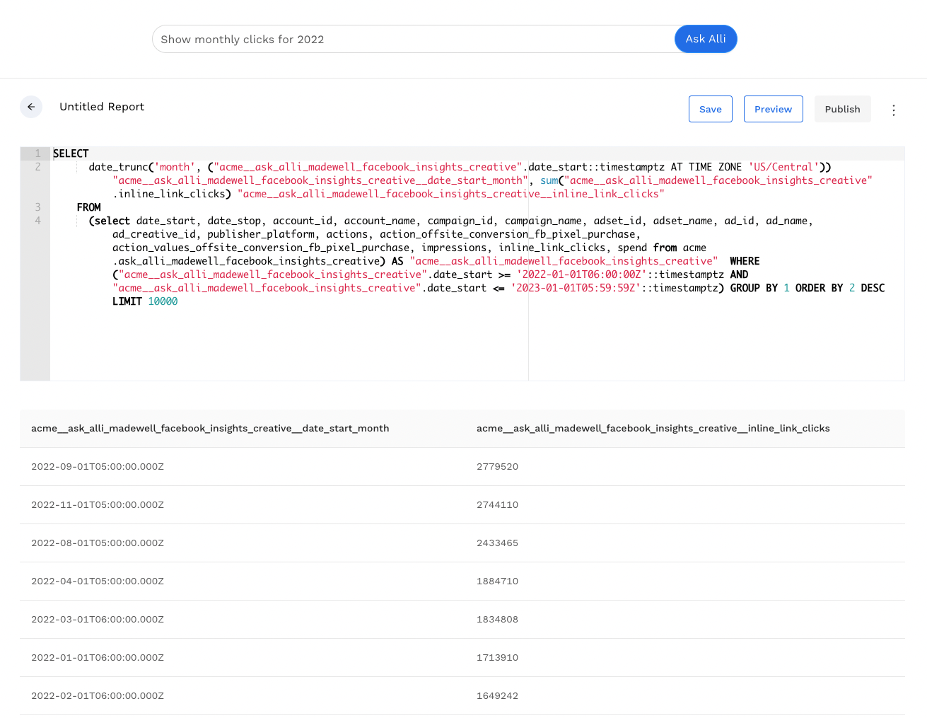The width and height of the screenshot is (927, 718).
Task: Click line number 1 in the editor gutter
Action: [37, 154]
